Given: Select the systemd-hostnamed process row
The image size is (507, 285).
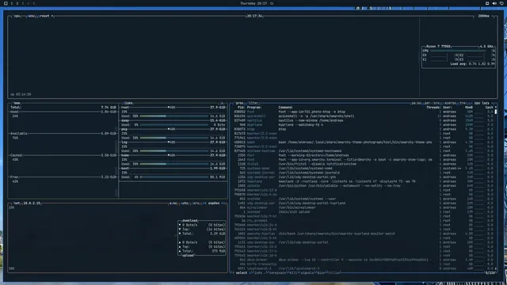Looking at the screenshot, I should point(364,151).
